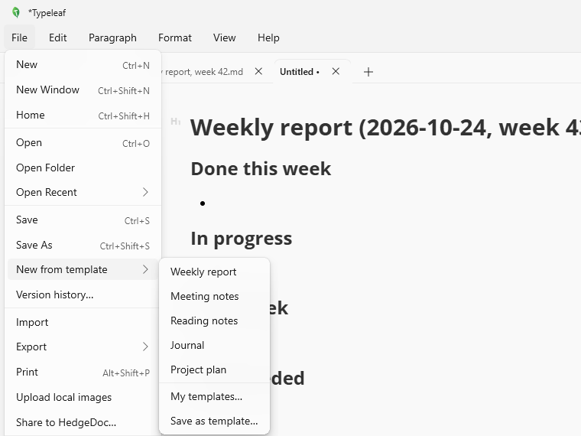Choose Open in the File menu
581x436 pixels.
(x=83, y=143)
